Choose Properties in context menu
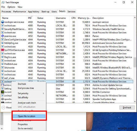Image resolution: width=137 pixels, height=131 pixels. 23,124
